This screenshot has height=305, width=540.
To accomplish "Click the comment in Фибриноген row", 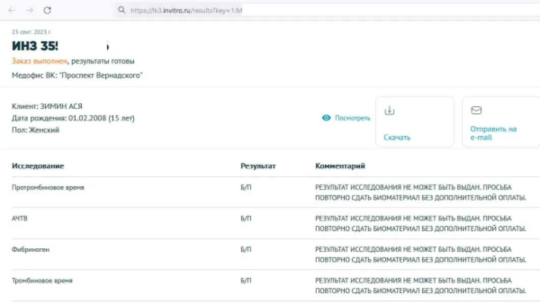I will tap(421, 254).
